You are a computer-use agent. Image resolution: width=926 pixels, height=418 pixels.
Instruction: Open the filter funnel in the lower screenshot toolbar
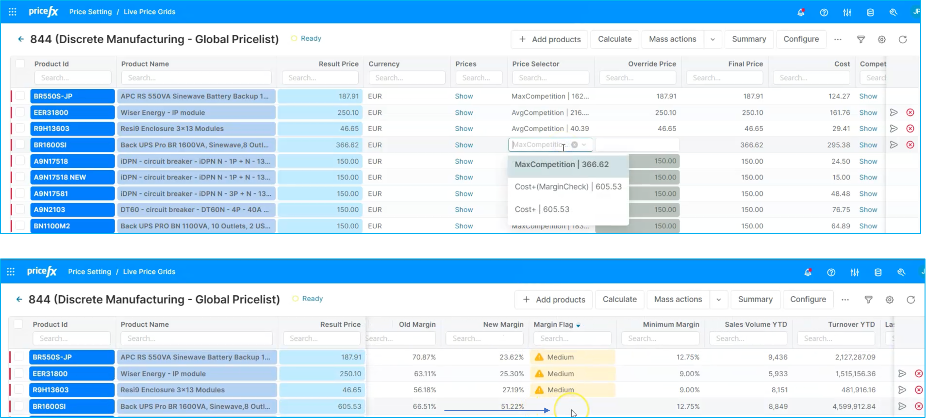point(869,300)
